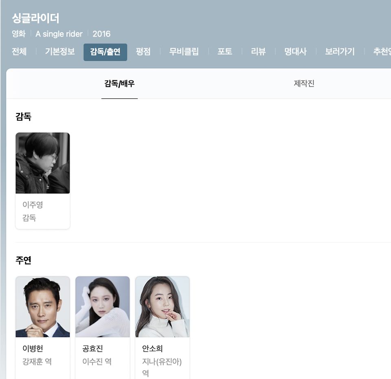Open actress 공효진's portrait
Screen dimensions: 391x379
tap(103, 307)
